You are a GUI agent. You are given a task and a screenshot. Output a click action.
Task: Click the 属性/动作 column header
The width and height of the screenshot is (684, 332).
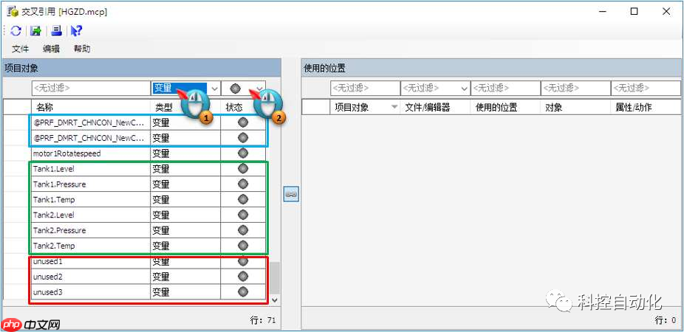646,107
